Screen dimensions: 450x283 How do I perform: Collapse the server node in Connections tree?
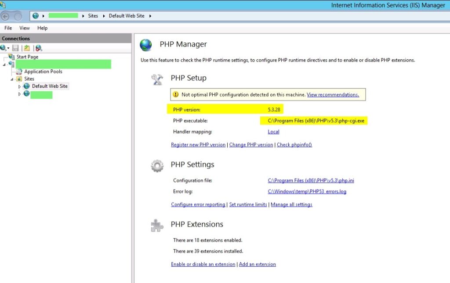(x=4, y=65)
